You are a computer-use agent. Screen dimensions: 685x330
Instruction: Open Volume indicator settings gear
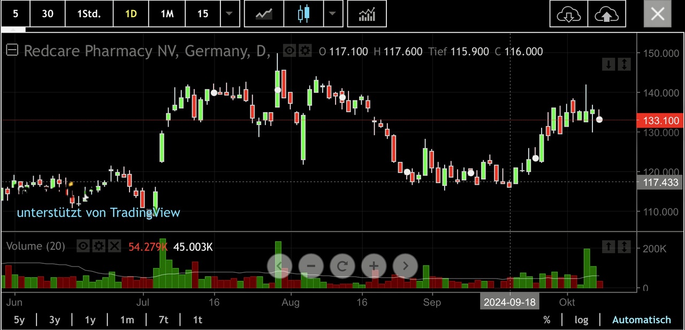tap(98, 246)
